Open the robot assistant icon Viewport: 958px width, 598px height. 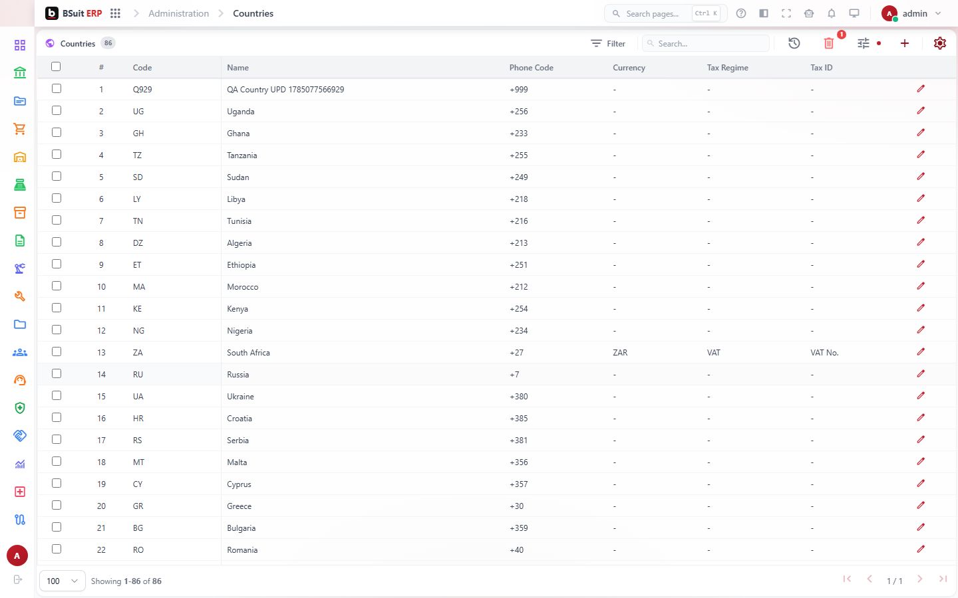(x=809, y=13)
